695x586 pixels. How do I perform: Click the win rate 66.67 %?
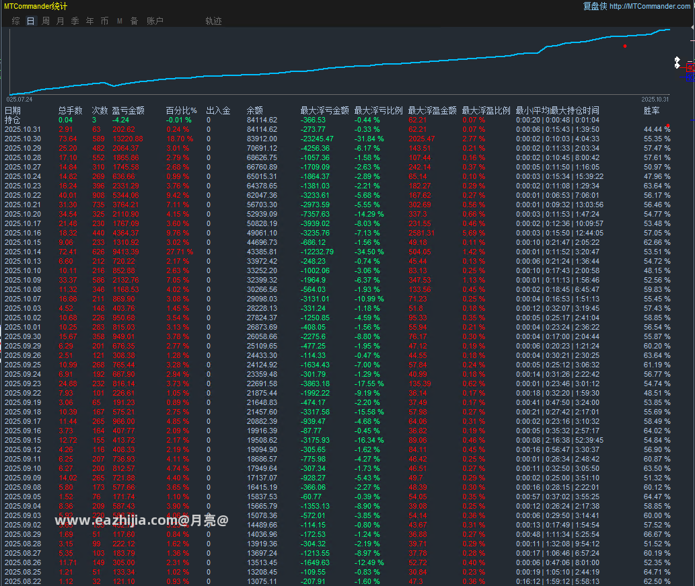coord(657,535)
